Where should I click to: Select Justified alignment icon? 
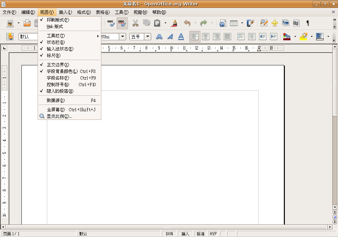pyautogui.click(x=227, y=37)
